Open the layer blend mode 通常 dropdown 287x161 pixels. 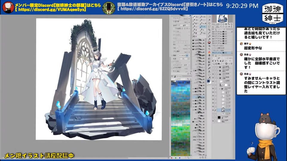pos(220,58)
